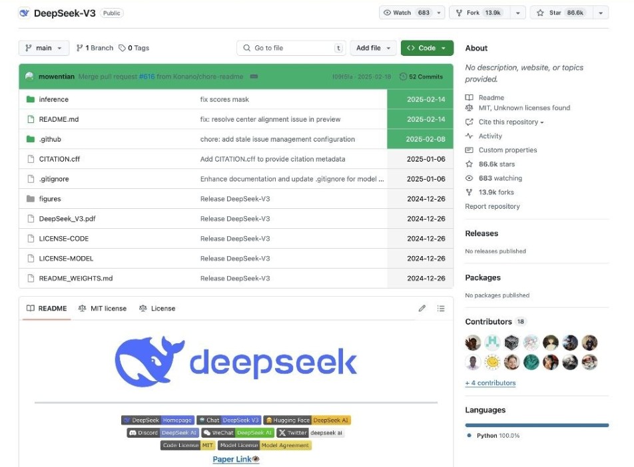Star the DeepSeek-V3 repository
The width and height of the screenshot is (634, 467).
point(561,13)
